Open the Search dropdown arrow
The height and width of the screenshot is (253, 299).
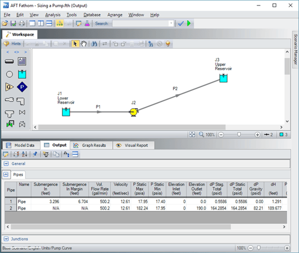point(171,23)
